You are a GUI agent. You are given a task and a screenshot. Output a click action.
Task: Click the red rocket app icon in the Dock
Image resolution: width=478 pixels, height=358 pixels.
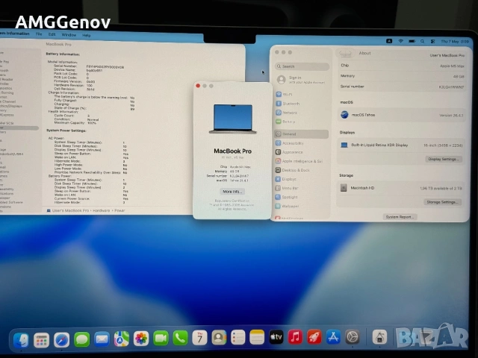coord(314,337)
